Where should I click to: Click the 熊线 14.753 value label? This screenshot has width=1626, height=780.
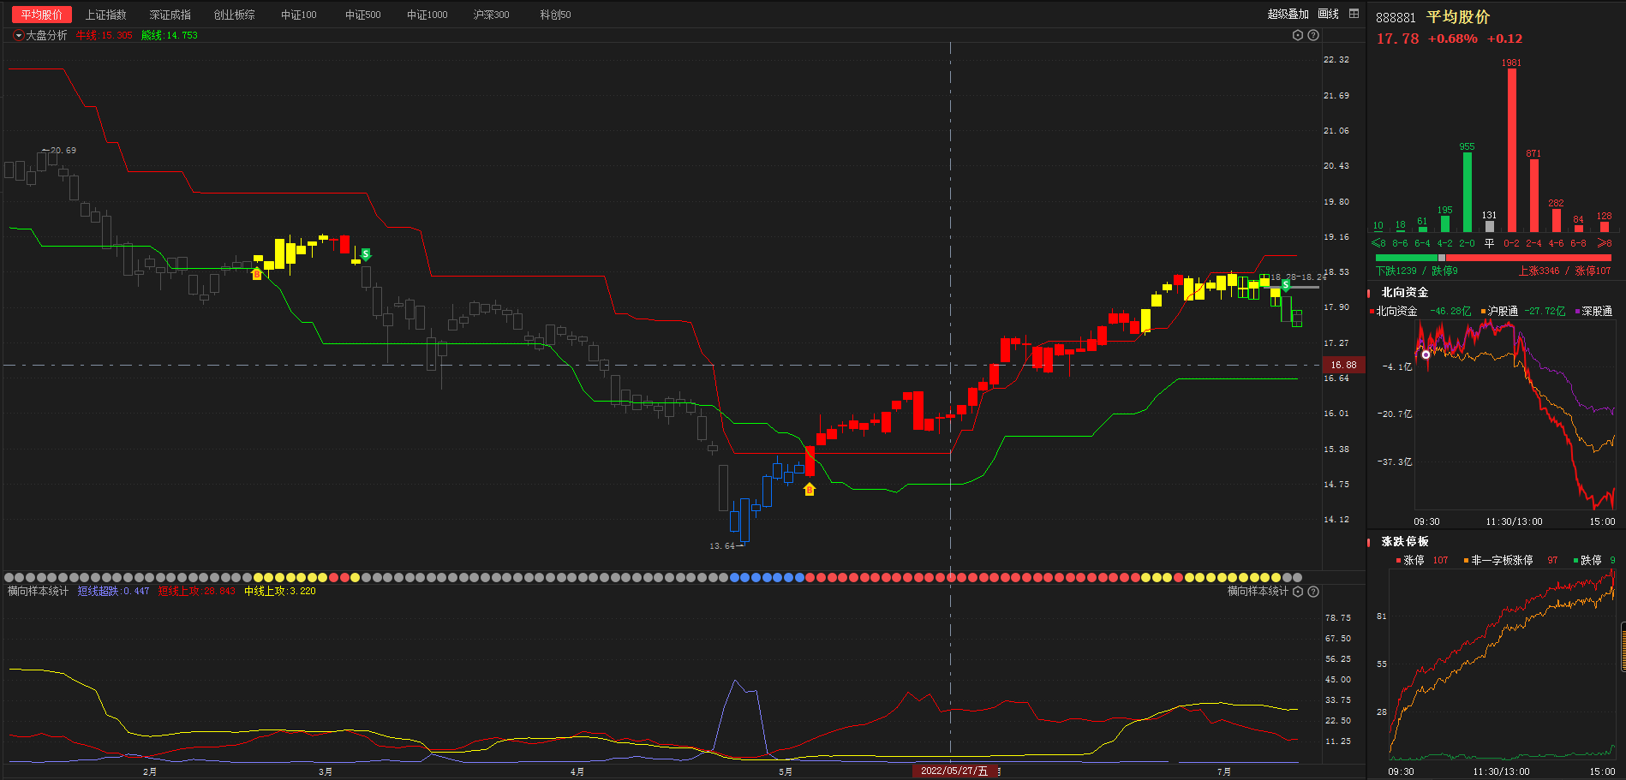(x=169, y=35)
